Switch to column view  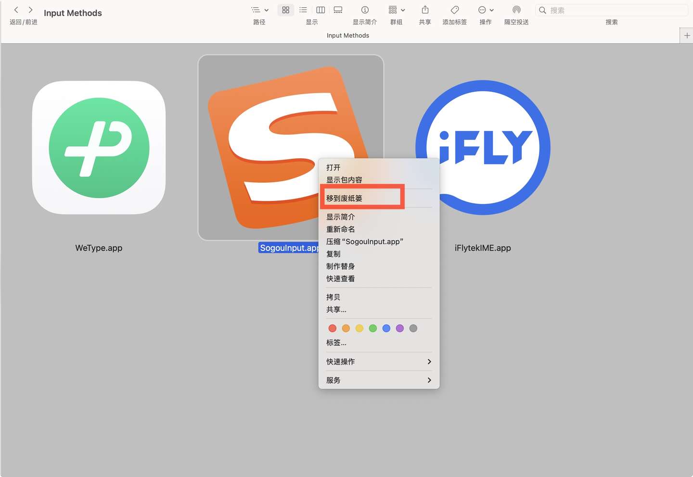click(x=321, y=10)
